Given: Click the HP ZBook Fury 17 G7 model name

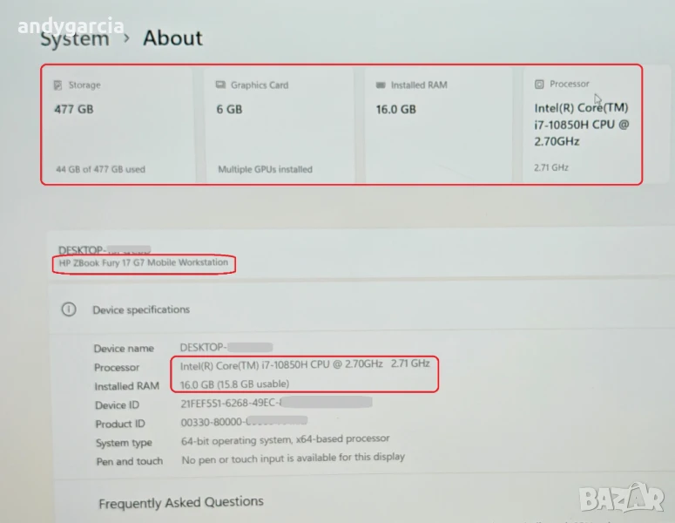Looking at the screenshot, I should click(143, 262).
